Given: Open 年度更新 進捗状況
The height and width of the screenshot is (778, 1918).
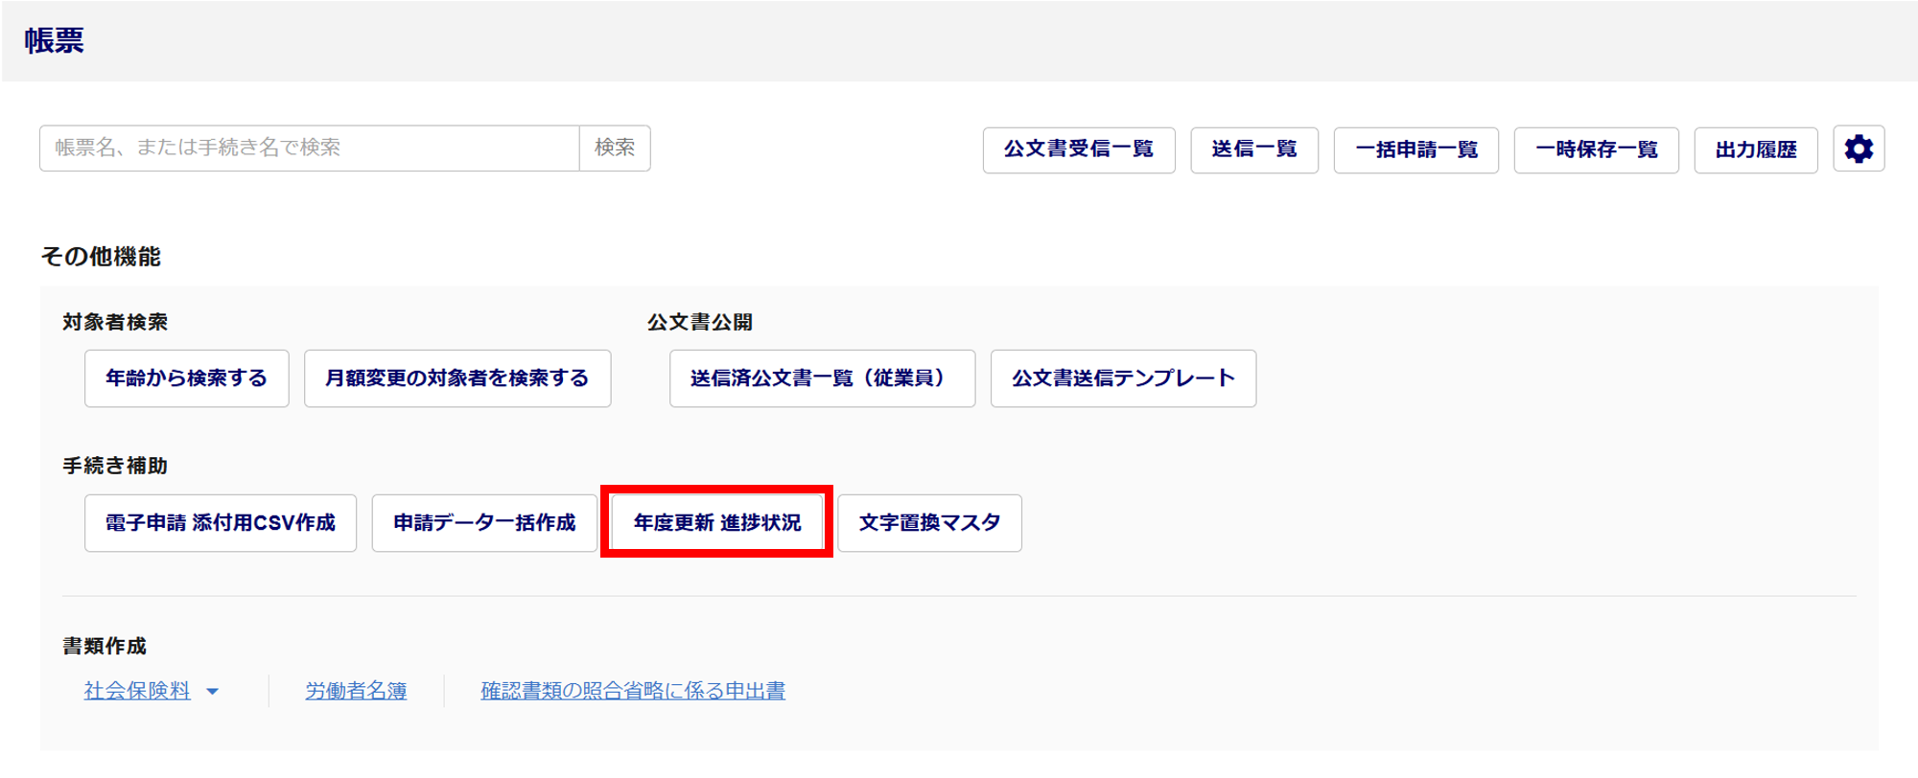Looking at the screenshot, I should (716, 523).
